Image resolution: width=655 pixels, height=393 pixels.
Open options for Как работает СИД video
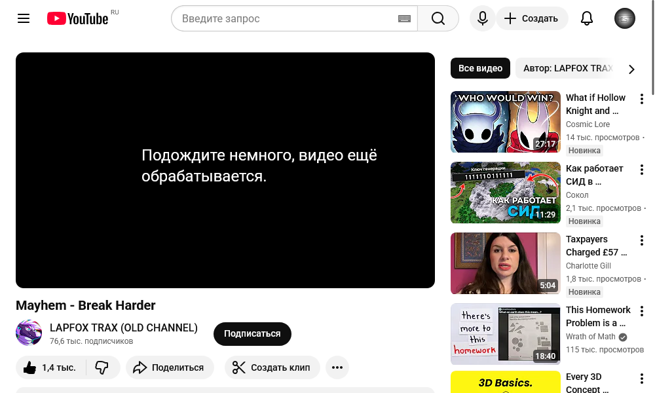pos(642,170)
